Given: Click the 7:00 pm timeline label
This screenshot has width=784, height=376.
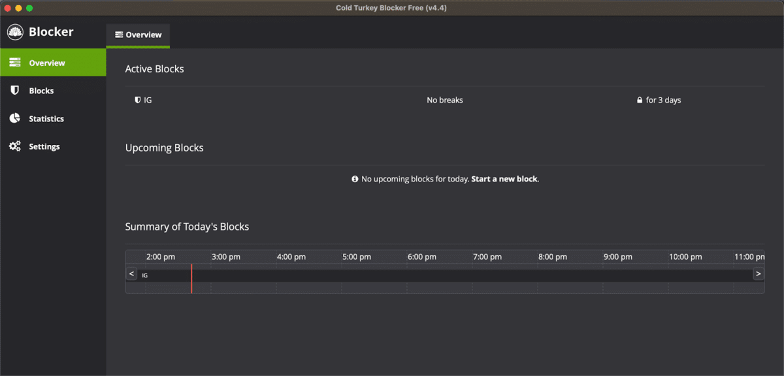Looking at the screenshot, I should pyautogui.click(x=487, y=257).
